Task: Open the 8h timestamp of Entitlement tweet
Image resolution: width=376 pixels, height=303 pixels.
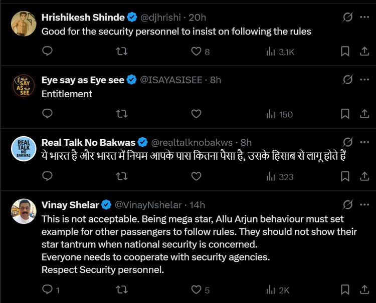Action: (x=216, y=80)
